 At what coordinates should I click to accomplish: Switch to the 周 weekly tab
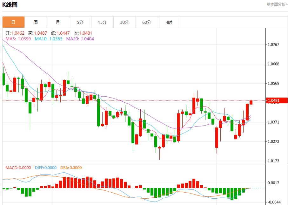36,22
